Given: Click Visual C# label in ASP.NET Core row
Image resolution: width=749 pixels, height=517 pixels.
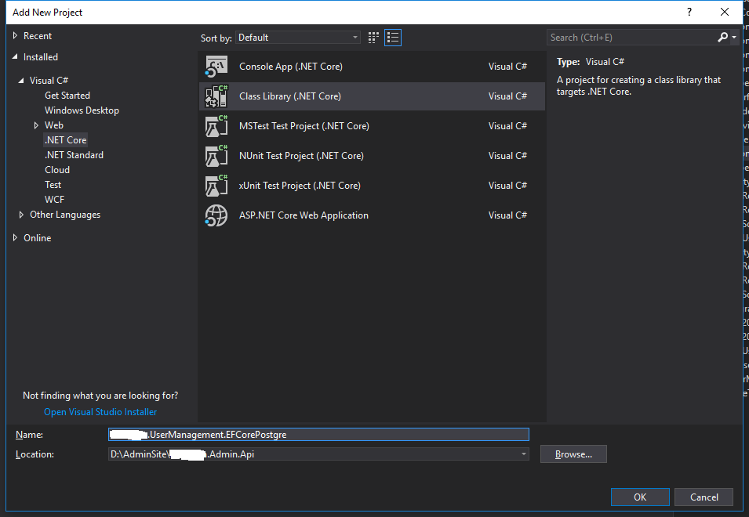Looking at the screenshot, I should [507, 215].
